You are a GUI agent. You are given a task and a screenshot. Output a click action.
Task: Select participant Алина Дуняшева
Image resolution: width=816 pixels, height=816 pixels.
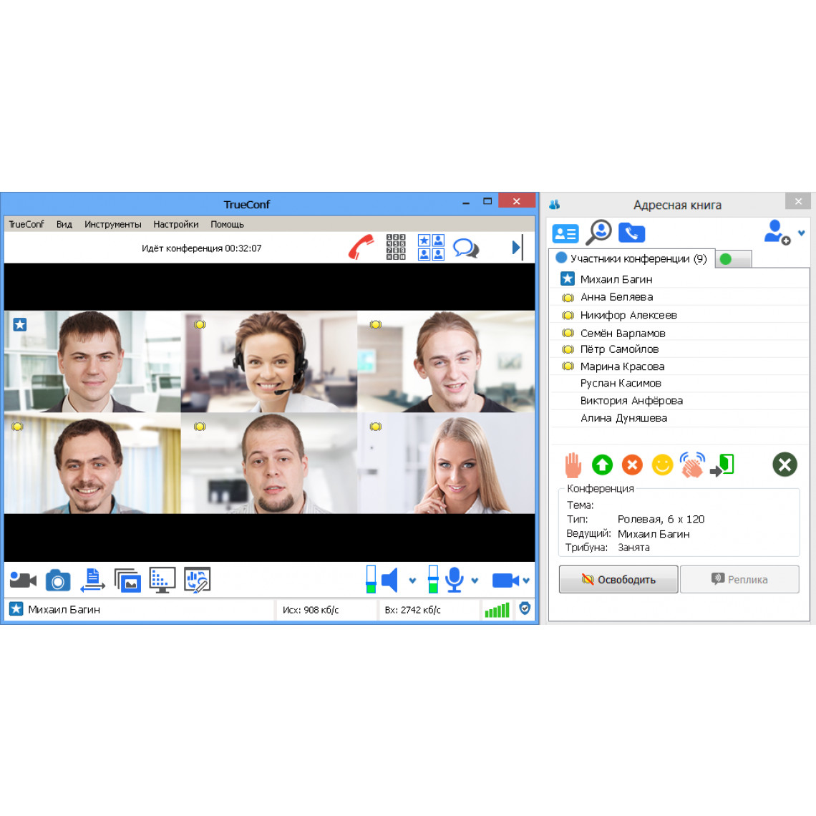click(680, 419)
